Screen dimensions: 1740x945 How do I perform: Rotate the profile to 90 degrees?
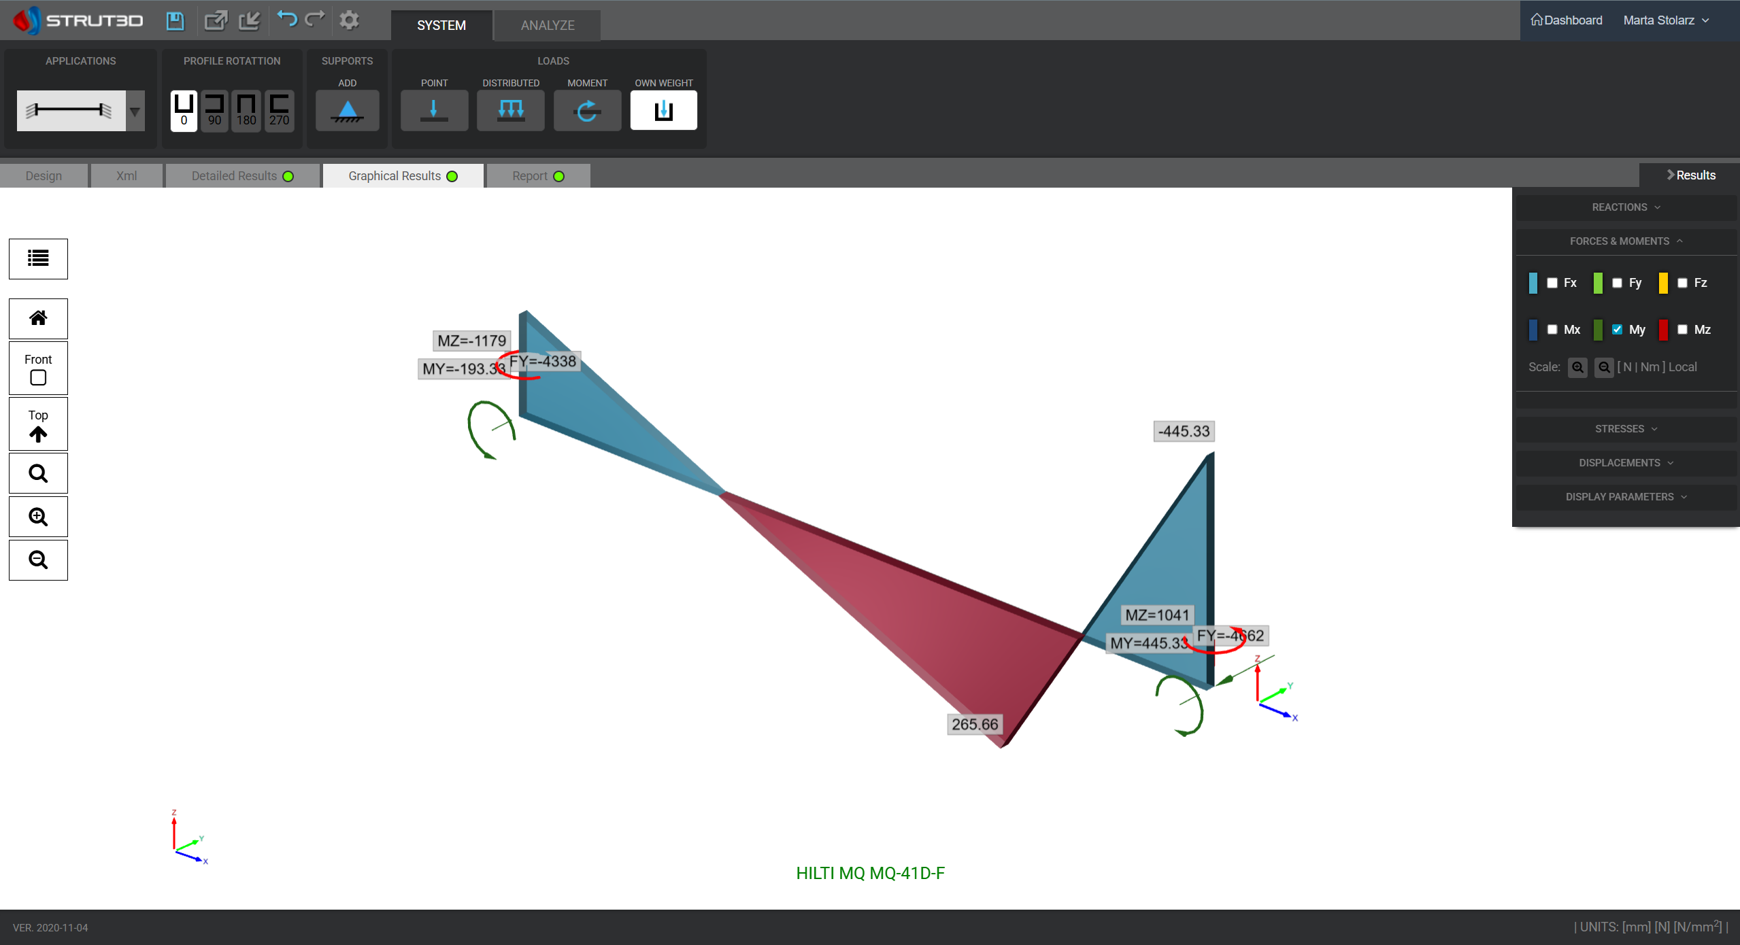214,110
